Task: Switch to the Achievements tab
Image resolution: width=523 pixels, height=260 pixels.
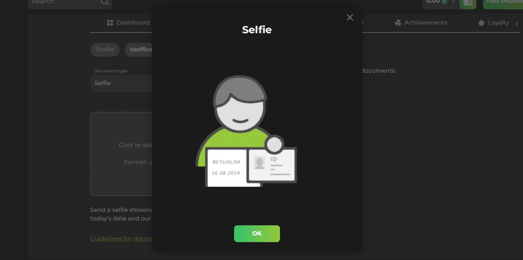Action: pos(426,23)
